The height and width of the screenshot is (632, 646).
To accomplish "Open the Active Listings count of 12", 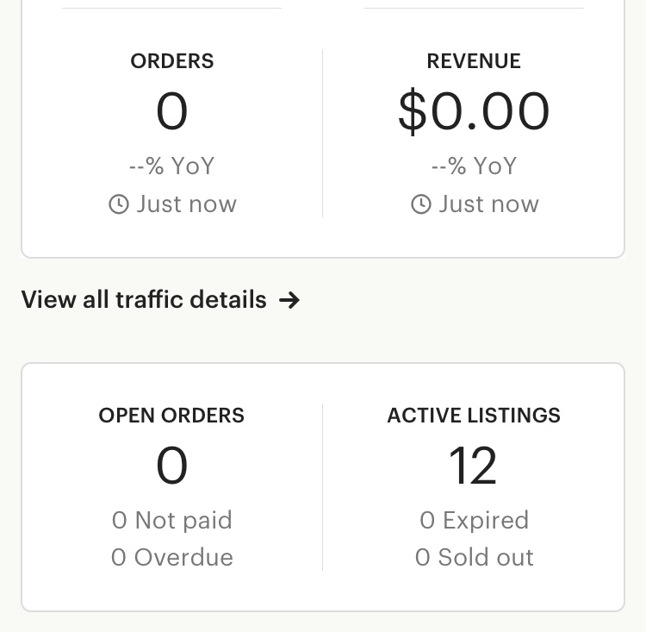I will 473,466.
